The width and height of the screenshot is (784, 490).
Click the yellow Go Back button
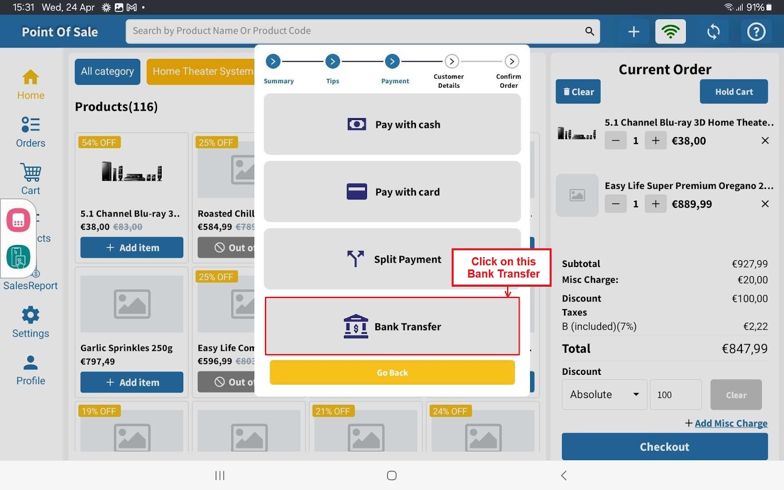392,372
